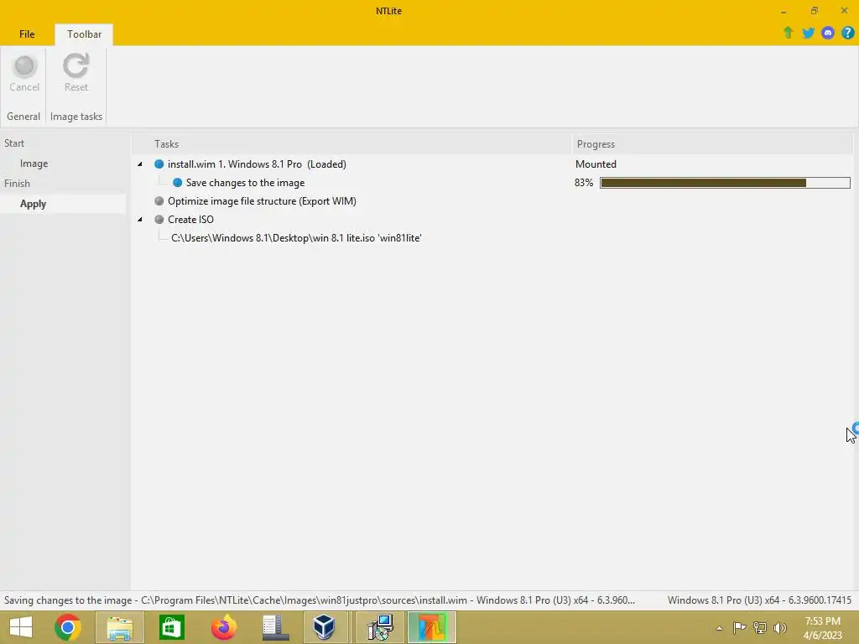Click blue dot beside Save changes task
Image resolution: width=859 pixels, height=644 pixels.
click(x=178, y=183)
